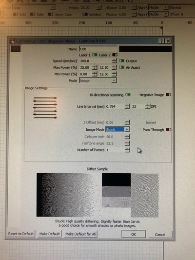Image resolution: width=195 pixels, height=260 pixels.
Task: Click the DPI value spinner arrows
Action: (147, 106)
